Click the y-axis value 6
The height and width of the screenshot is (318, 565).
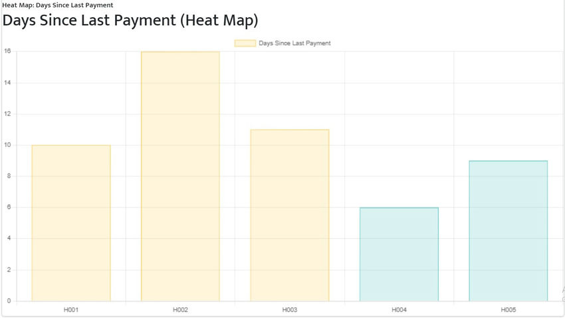(9, 208)
